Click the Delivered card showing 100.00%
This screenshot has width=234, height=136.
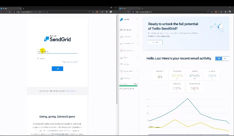[x=177, y=75]
